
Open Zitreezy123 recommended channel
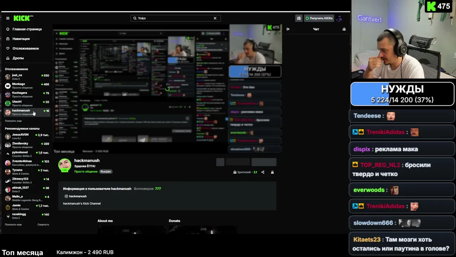pyautogui.click(x=27, y=180)
